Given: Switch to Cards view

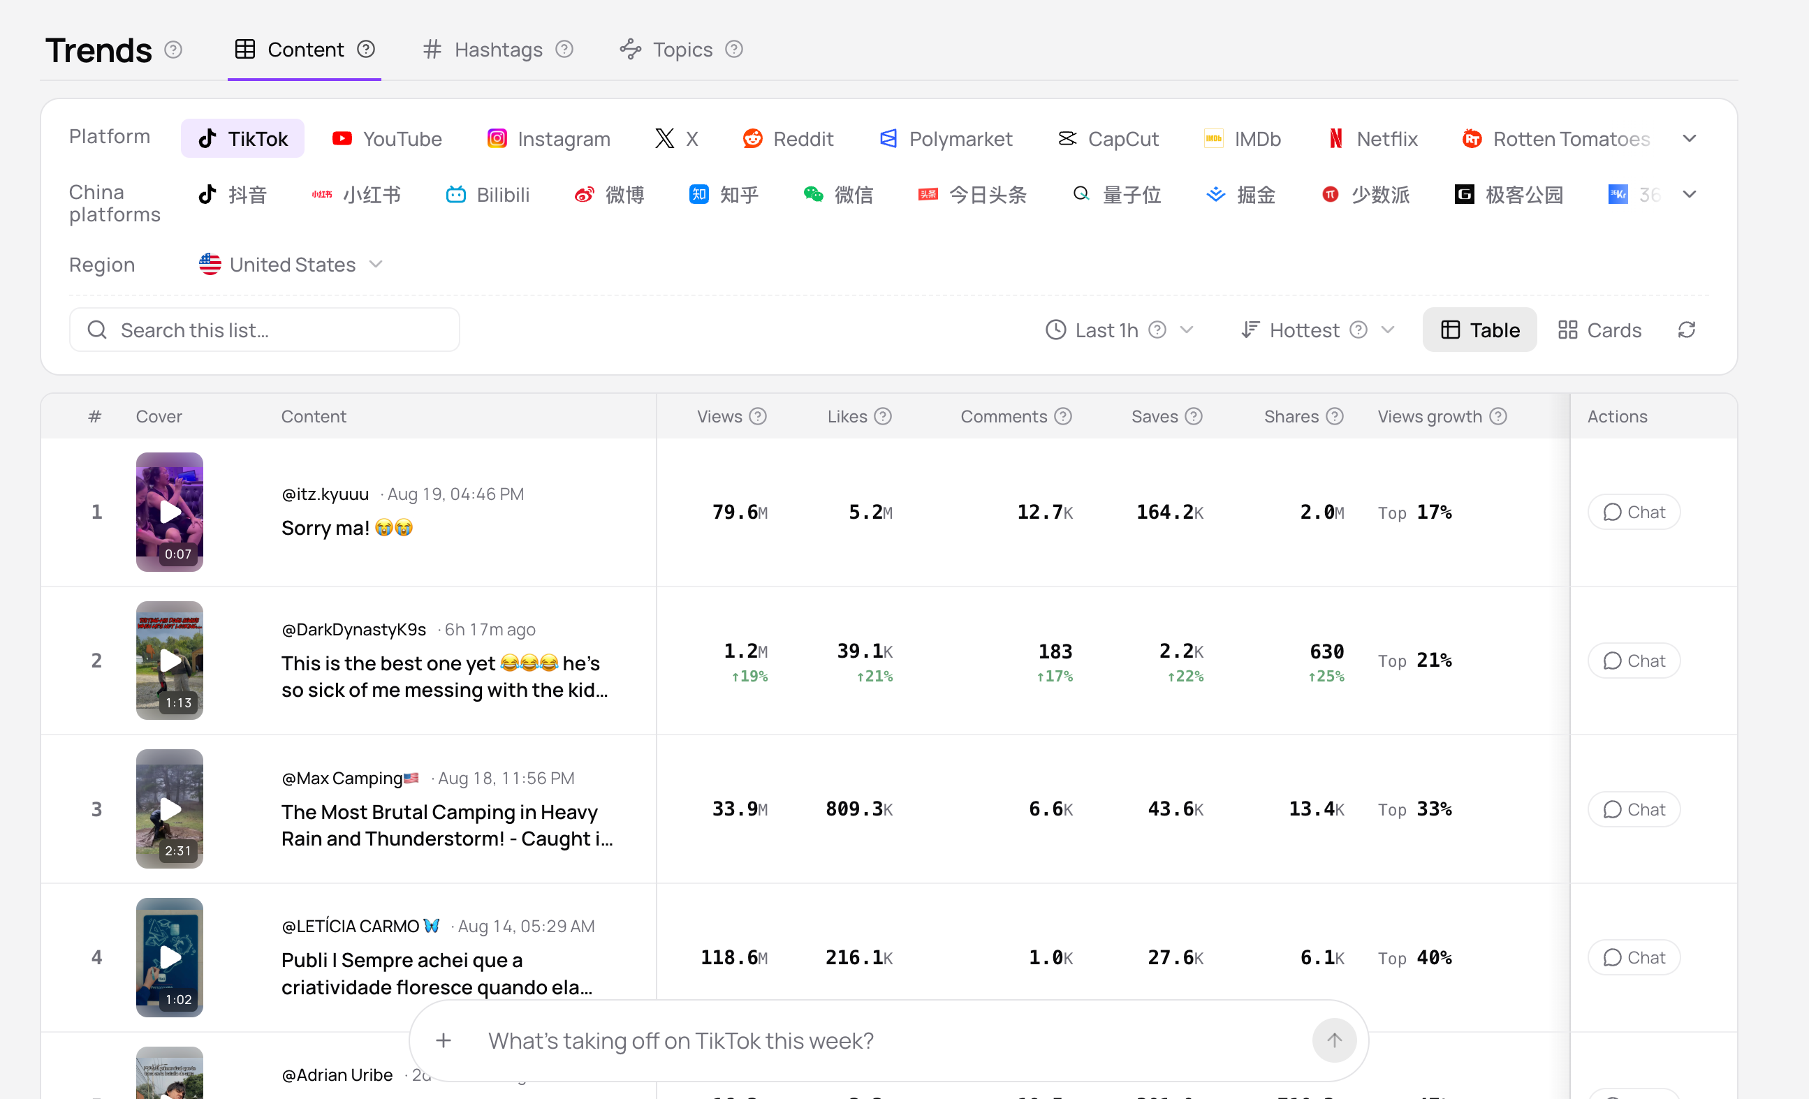Looking at the screenshot, I should tap(1599, 330).
